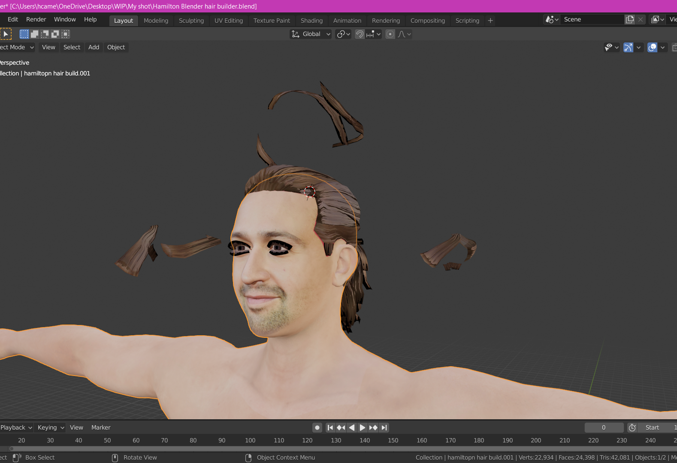Viewport: 677px width, 463px height.
Task: Switch to the Animation workspace tab
Action: click(x=347, y=21)
